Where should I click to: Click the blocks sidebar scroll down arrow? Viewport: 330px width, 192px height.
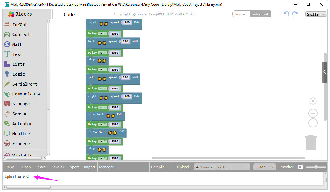tap(48, 155)
